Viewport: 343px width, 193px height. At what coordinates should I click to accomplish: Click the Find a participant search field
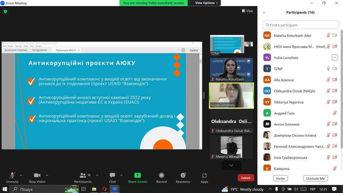coord(300,25)
